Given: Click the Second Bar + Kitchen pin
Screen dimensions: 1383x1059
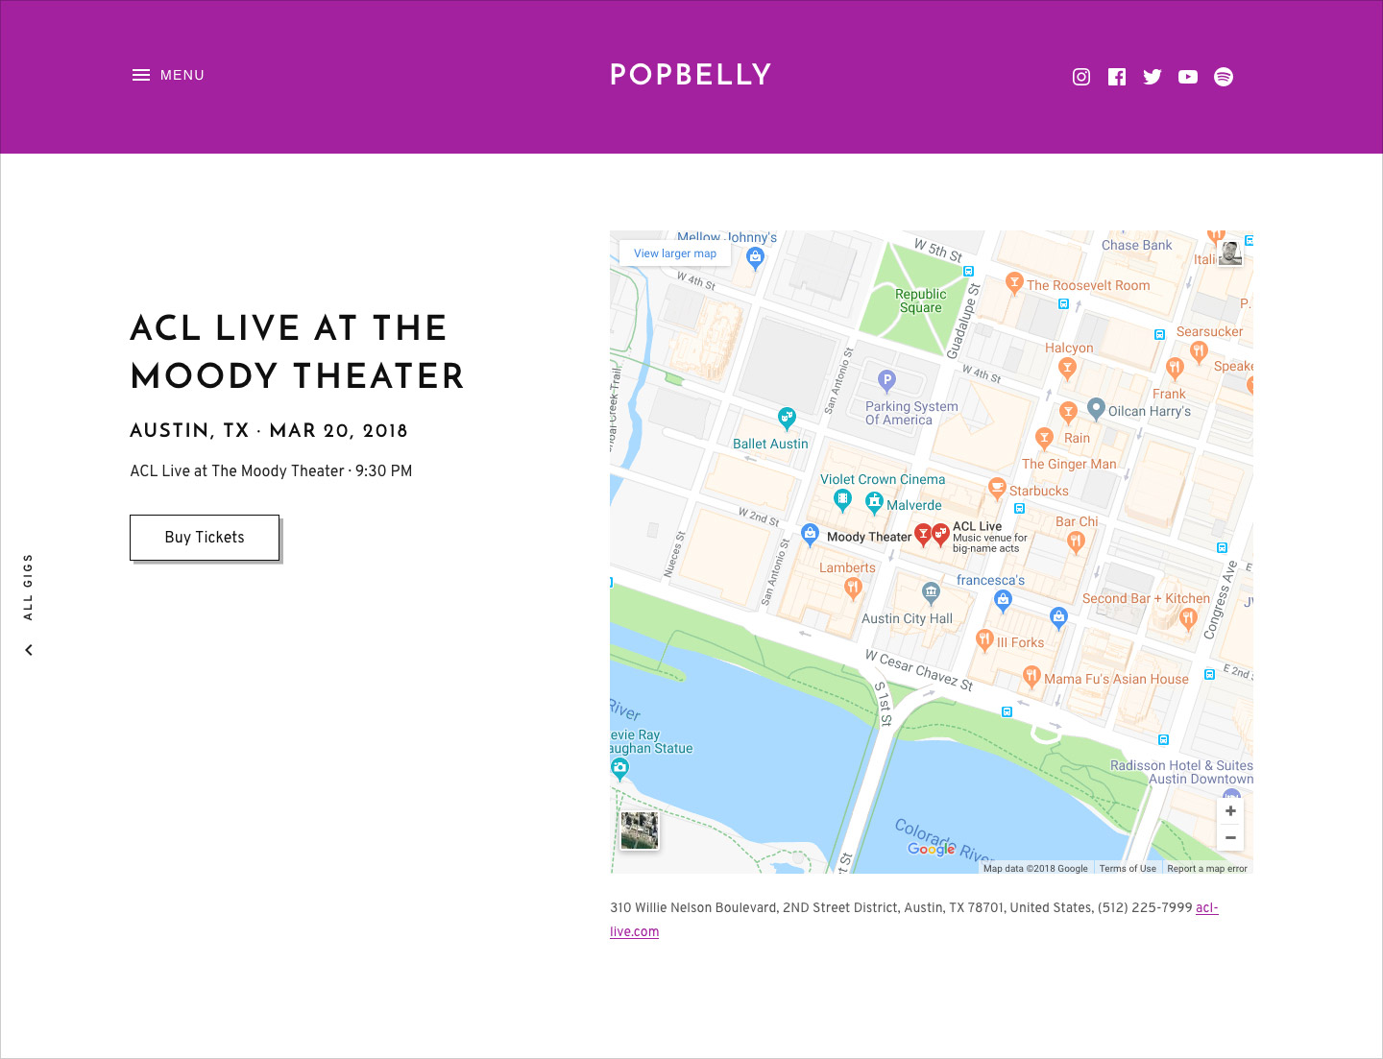Looking at the screenshot, I should pos(1188,619).
